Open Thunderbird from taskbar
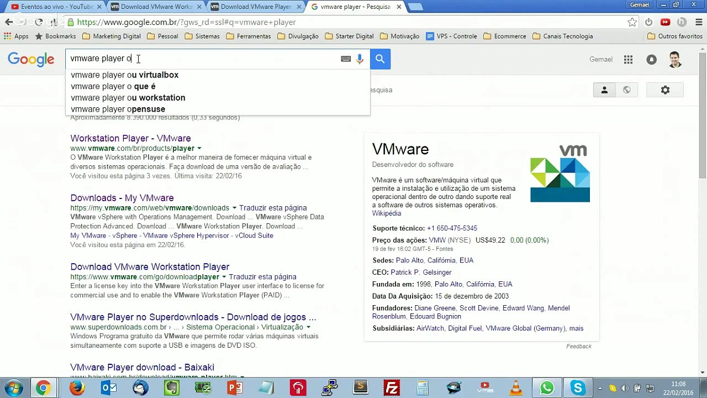Viewport: 707px width, 398px height. 140,388
